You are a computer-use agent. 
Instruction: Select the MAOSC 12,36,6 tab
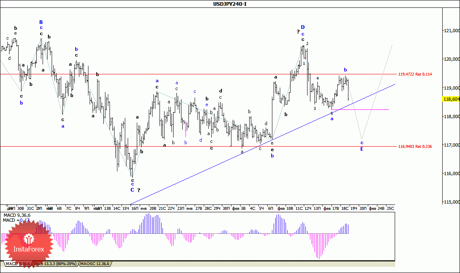pyautogui.click(x=95, y=264)
